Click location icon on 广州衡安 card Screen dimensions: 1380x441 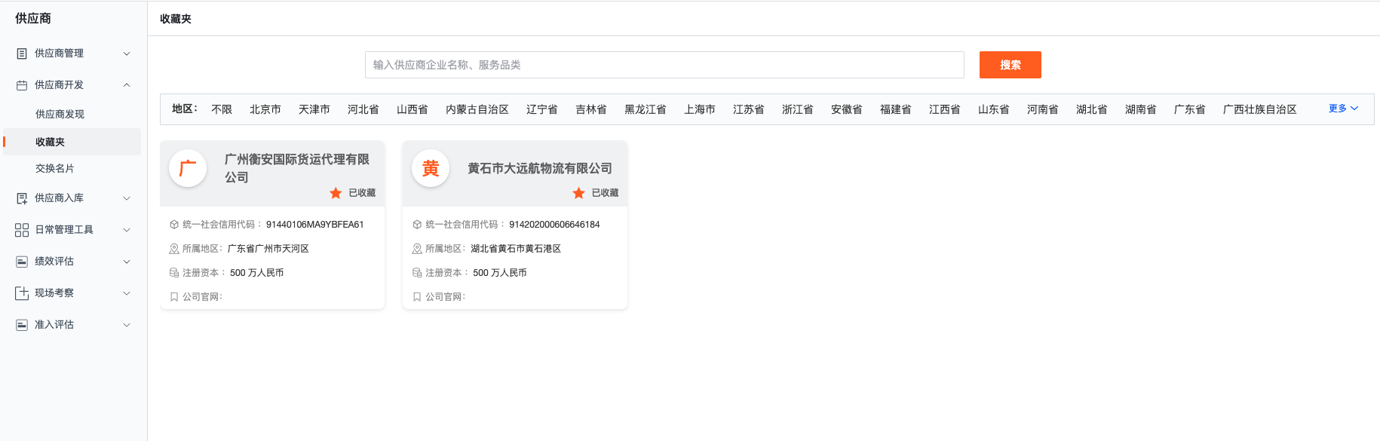(174, 249)
